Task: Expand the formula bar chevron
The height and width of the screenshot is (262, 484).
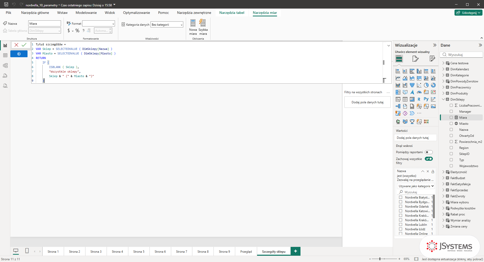Action: [x=388, y=46]
